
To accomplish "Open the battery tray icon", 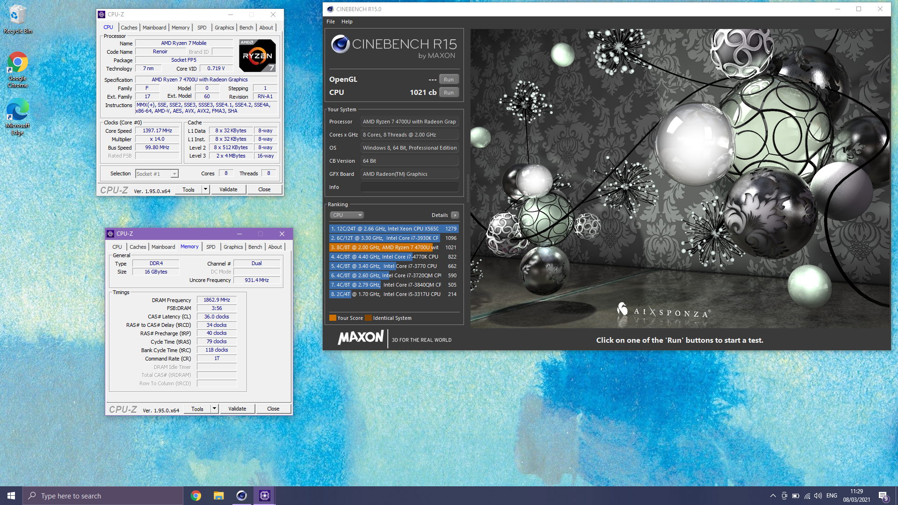I will 796,496.
